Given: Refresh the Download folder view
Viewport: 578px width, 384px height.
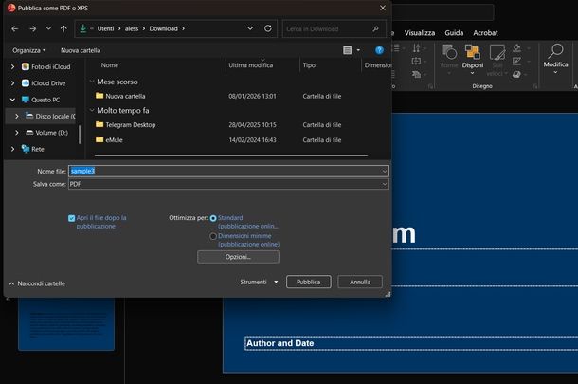Looking at the screenshot, I should click(x=268, y=28).
